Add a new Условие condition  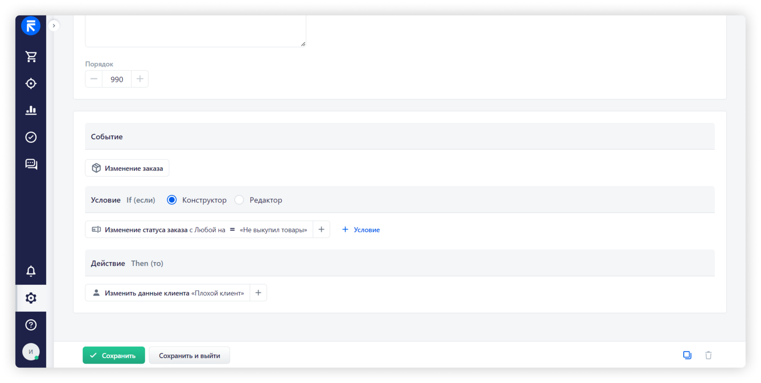click(361, 230)
